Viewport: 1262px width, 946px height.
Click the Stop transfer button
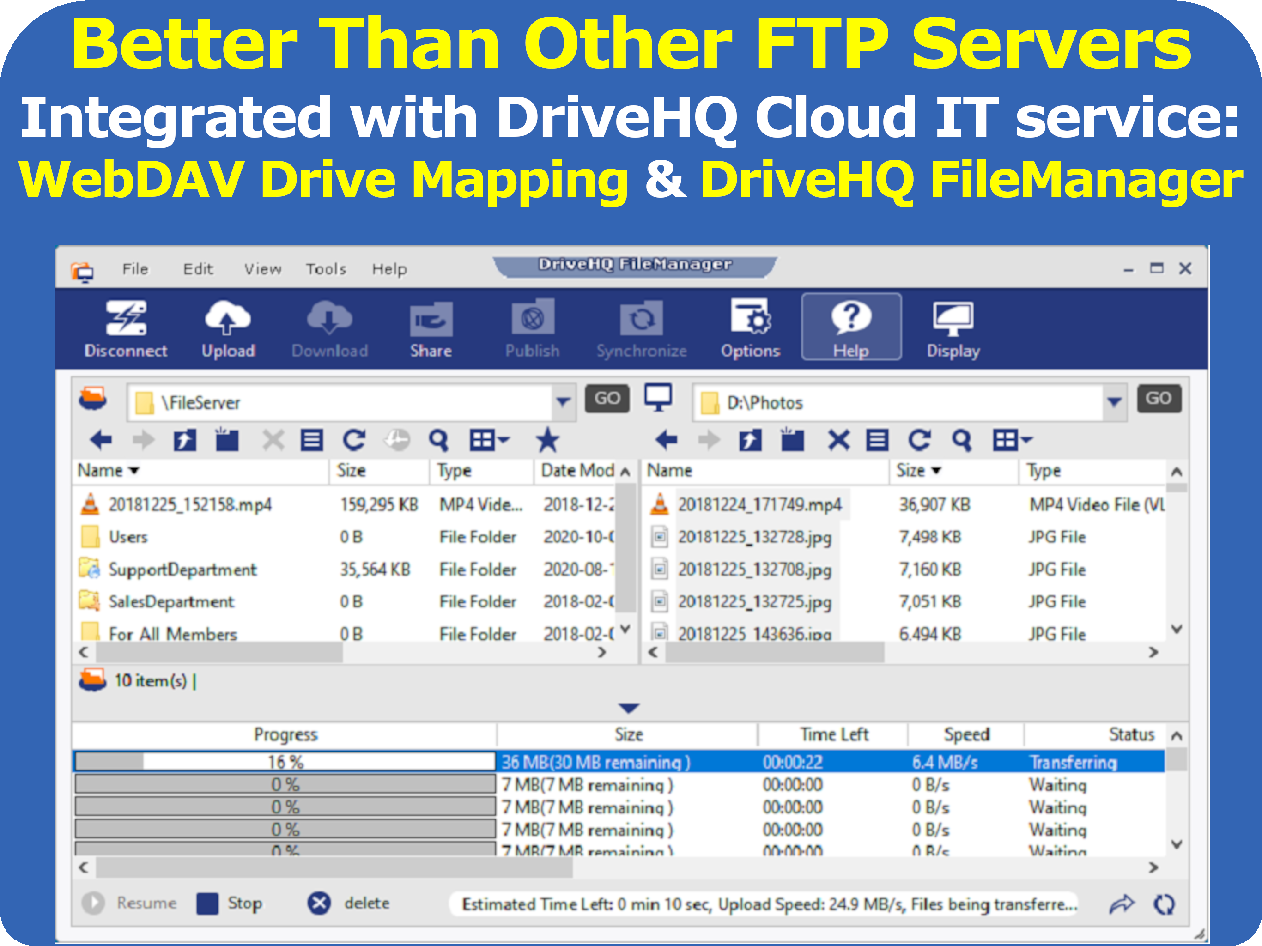pyautogui.click(x=208, y=903)
